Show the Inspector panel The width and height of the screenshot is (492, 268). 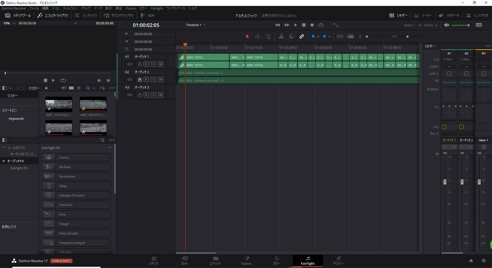pos(477,15)
